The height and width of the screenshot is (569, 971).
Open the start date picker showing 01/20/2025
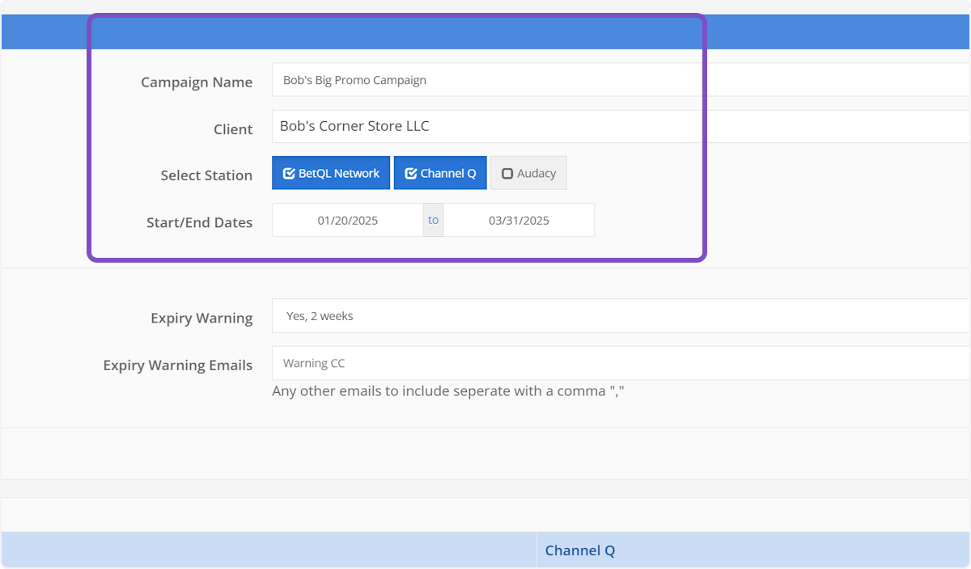pos(347,221)
